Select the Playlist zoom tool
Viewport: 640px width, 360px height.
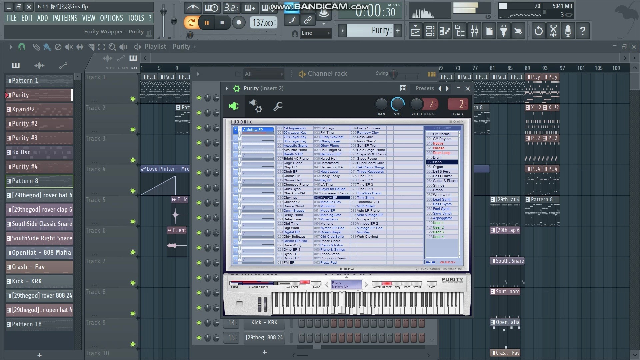(x=112, y=47)
